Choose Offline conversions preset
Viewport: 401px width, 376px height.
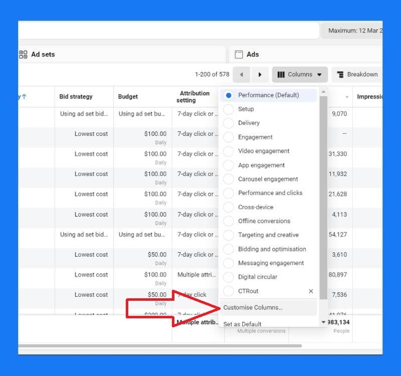[269, 221]
